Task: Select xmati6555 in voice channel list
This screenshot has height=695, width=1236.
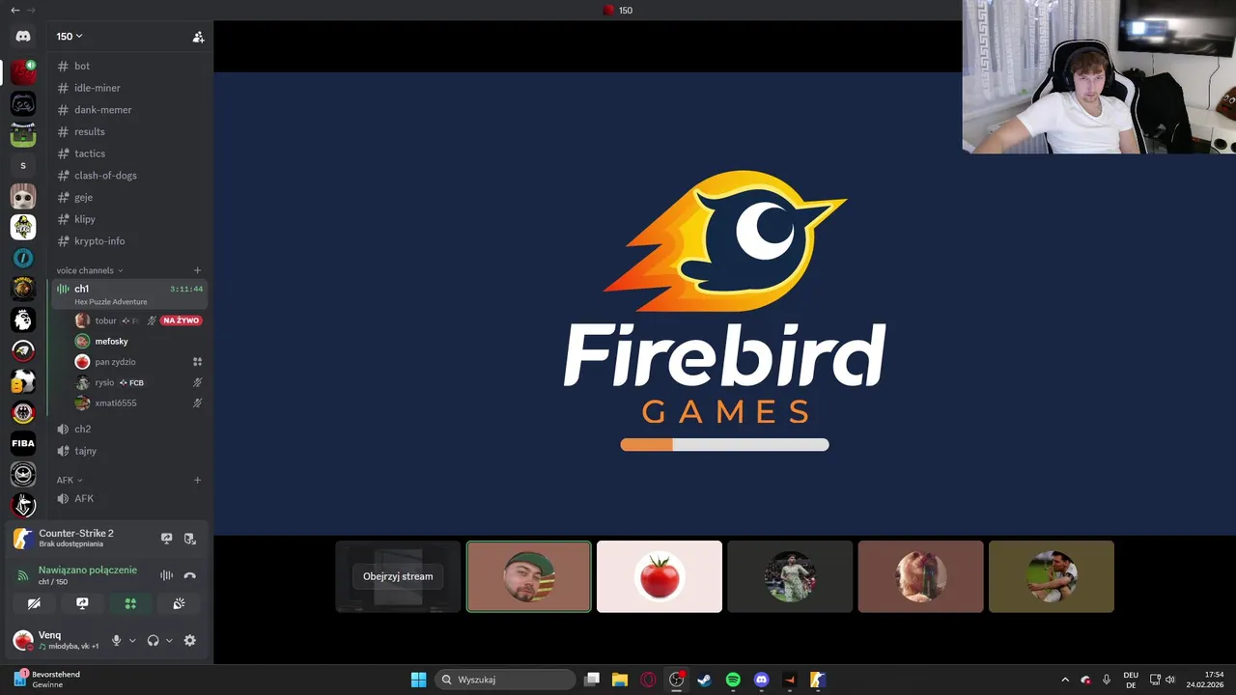Action: (x=138, y=403)
